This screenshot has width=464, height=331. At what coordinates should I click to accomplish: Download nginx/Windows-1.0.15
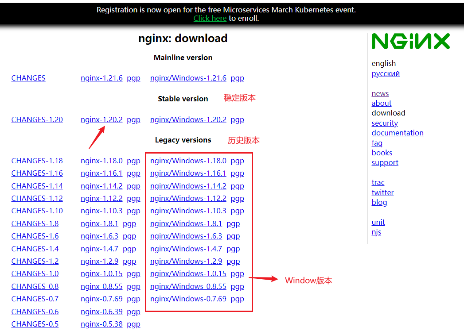188,273
